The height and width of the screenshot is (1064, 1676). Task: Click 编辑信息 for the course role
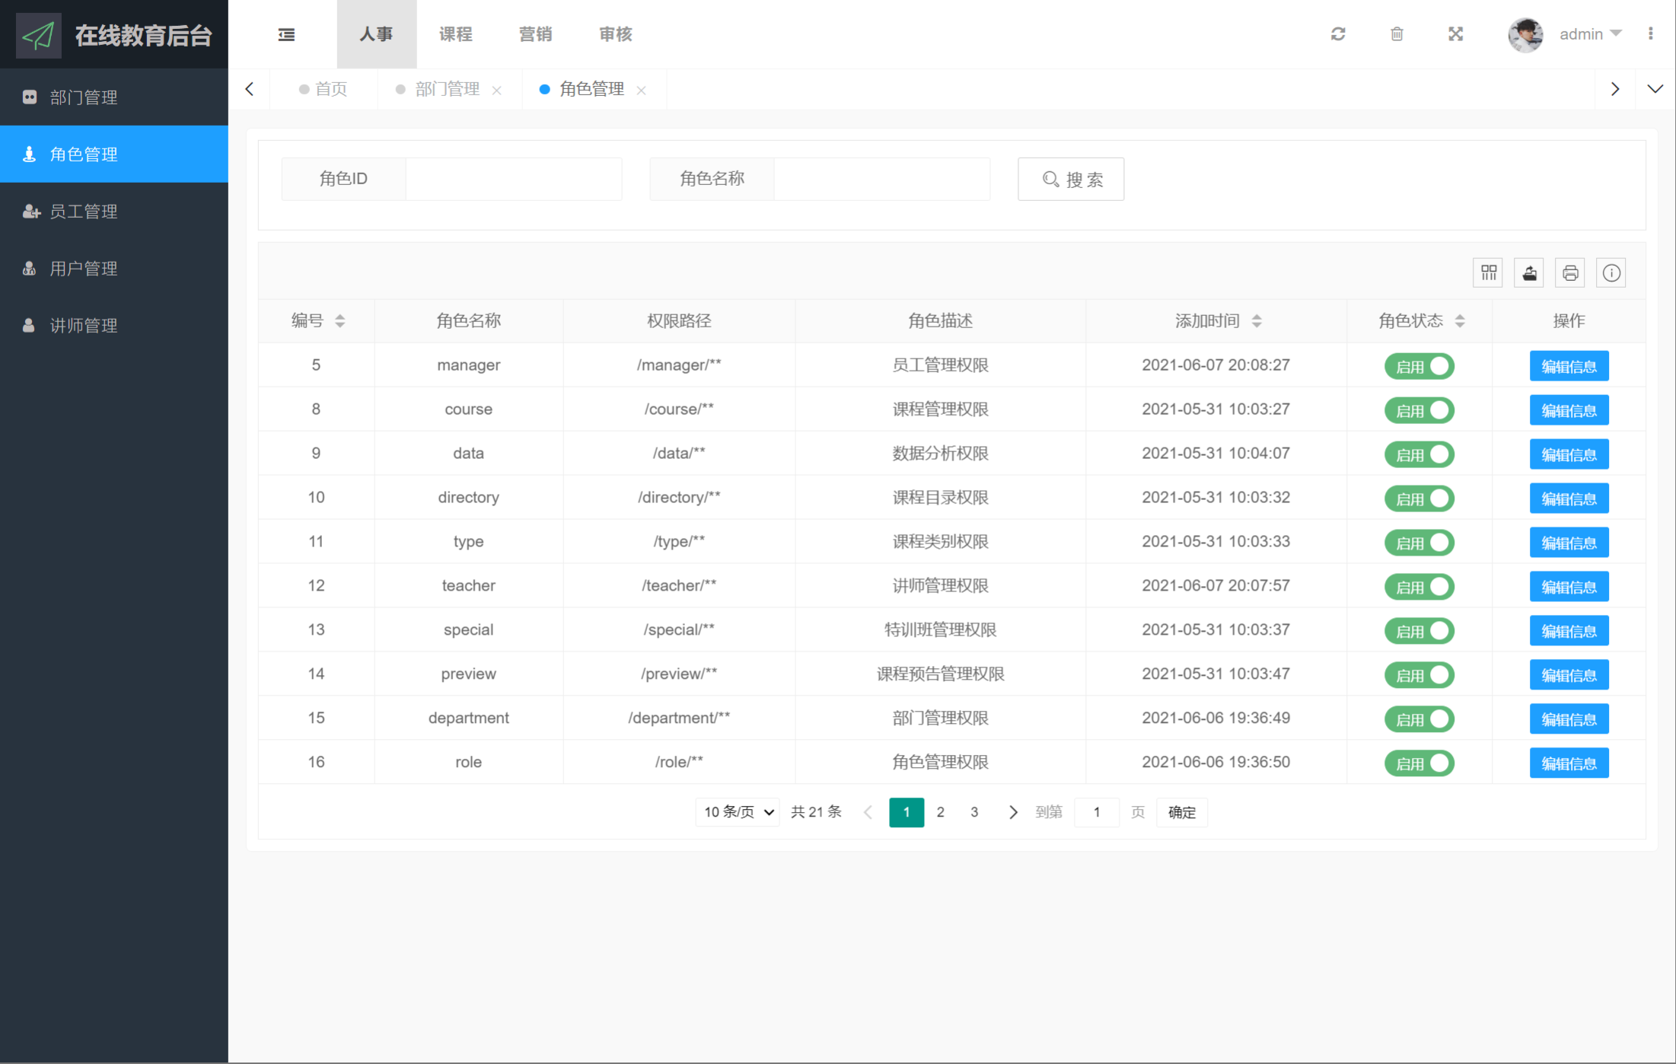coord(1569,410)
